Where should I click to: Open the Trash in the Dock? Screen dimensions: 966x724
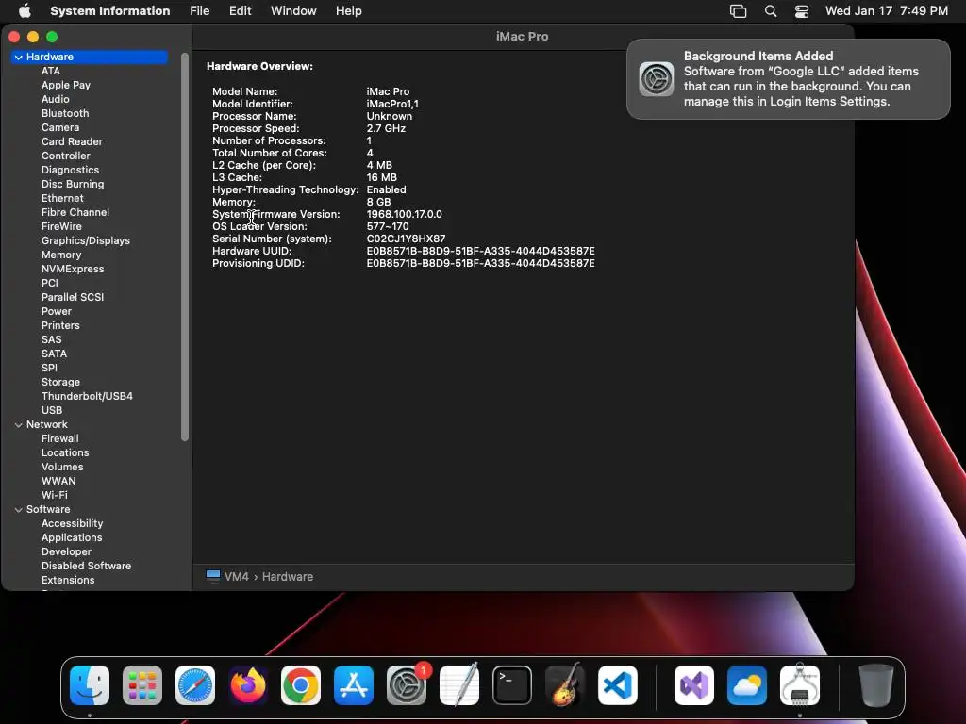pos(875,685)
